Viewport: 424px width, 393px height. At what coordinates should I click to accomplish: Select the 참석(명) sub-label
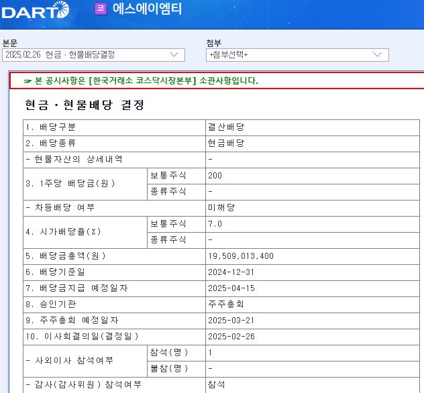[x=169, y=353]
